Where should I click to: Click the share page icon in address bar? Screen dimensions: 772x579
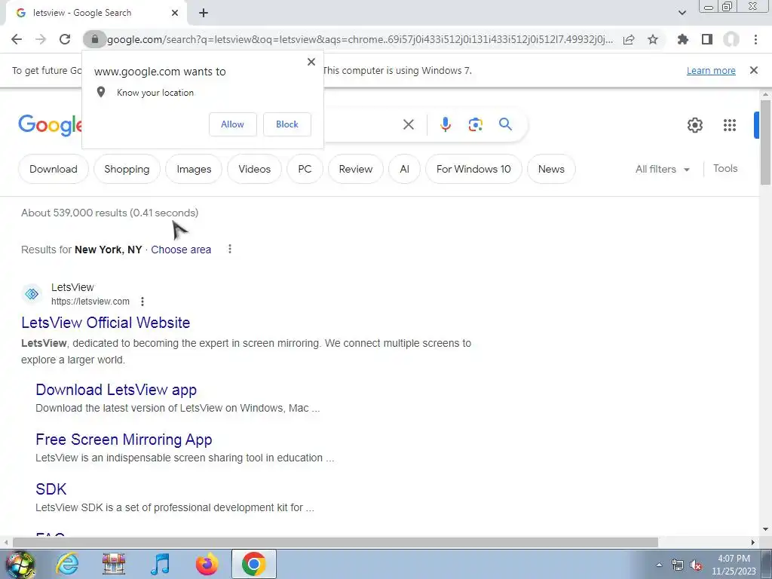[x=629, y=39]
